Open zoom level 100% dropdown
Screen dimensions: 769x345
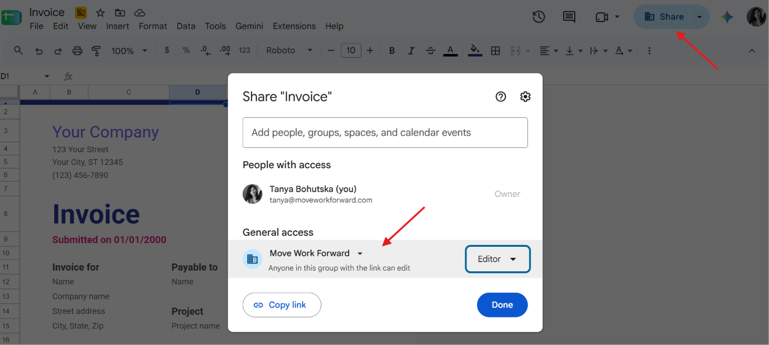click(129, 51)
